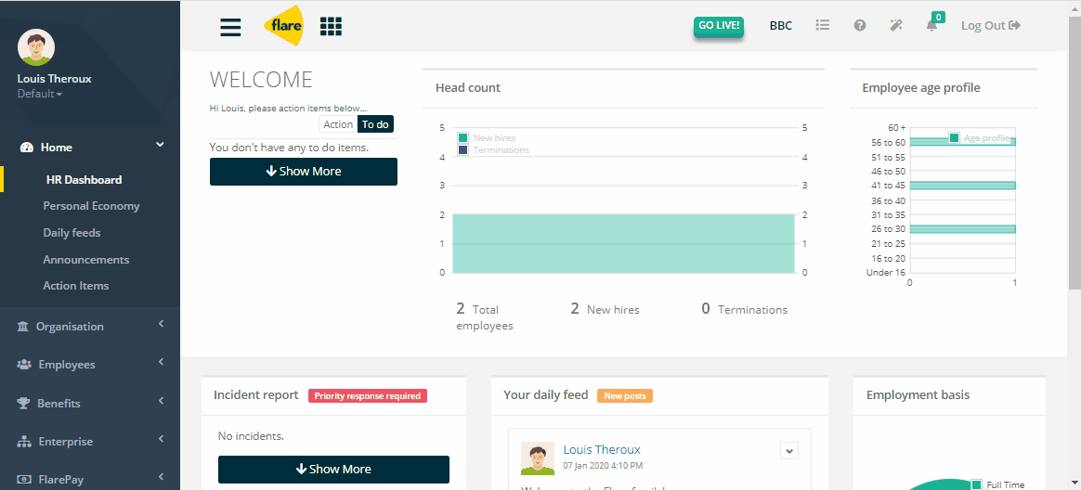The height and width of the screenshot is (490, 1081).
Task: Click the Benefits trophy icon
Action: (x=23, y=403)
